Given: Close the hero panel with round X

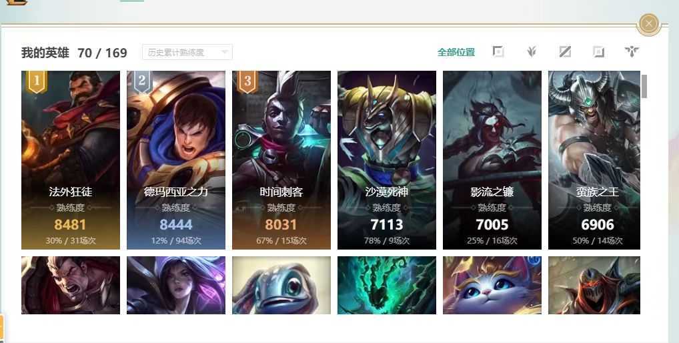Looking at the screenshot, I should coord(648,23).
